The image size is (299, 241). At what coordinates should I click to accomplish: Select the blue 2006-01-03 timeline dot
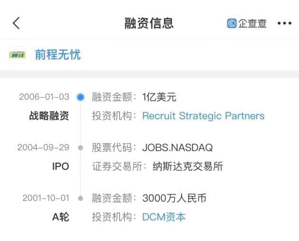(x=81, y=97)
